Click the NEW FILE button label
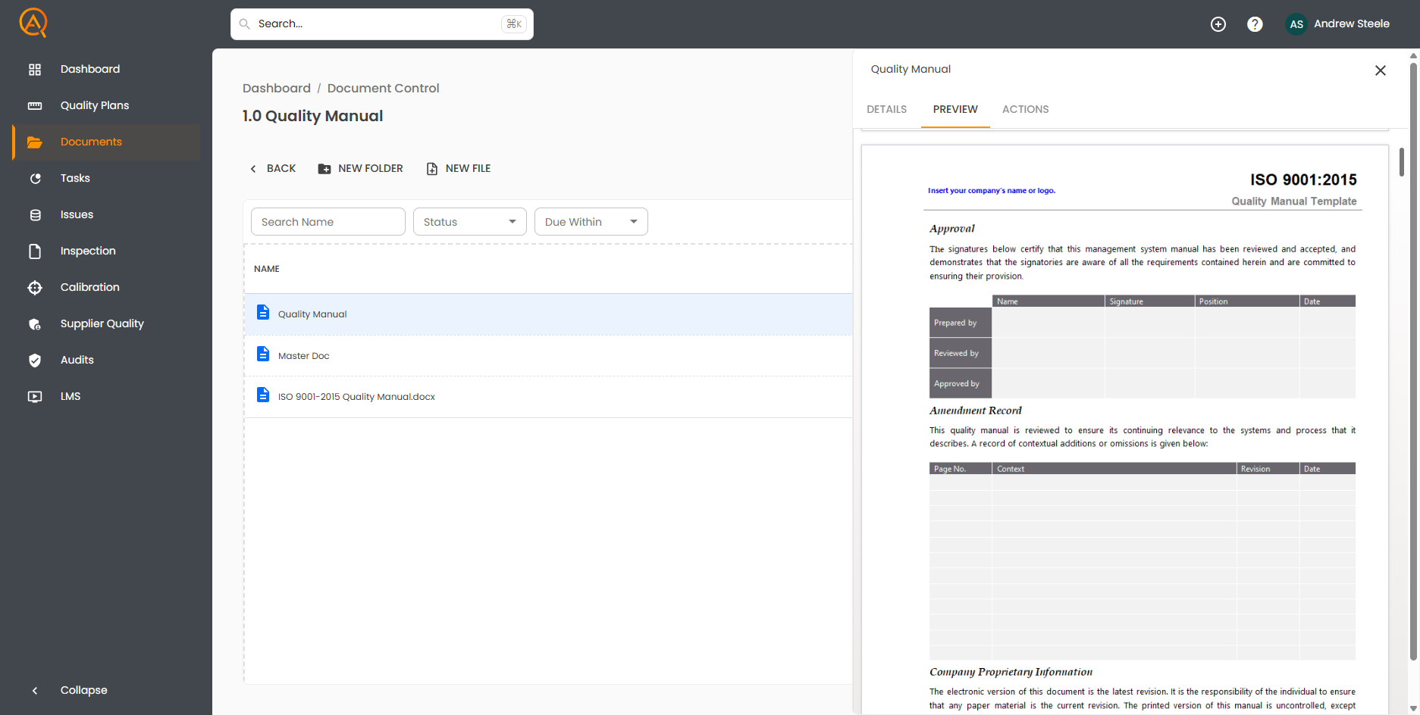Image resolution: width=1420 pixels, height=715 pixels. pyautogui.click(x=469, y=169)
